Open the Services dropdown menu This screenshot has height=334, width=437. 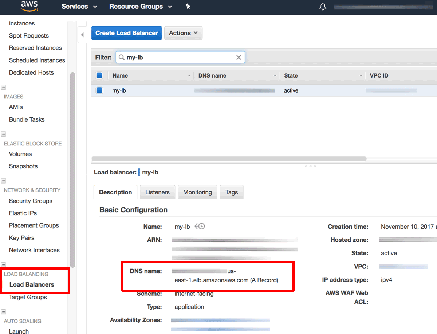point(79,7)
